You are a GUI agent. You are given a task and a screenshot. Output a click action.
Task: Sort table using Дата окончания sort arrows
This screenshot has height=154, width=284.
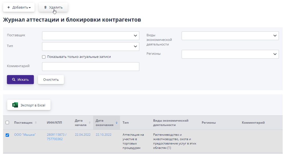point(116,122)
